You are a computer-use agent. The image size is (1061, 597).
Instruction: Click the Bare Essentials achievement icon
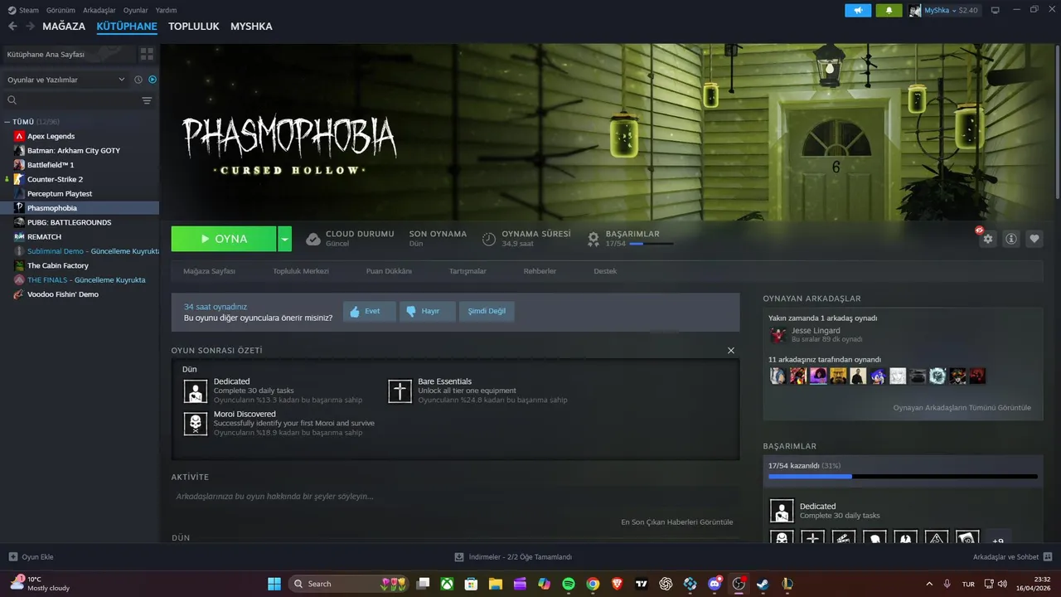pyautogui.click(x=400, y=391)
